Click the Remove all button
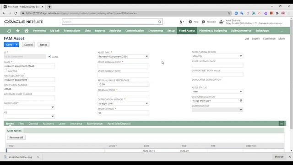The image size is (293, 165). (x=16, y=137)
